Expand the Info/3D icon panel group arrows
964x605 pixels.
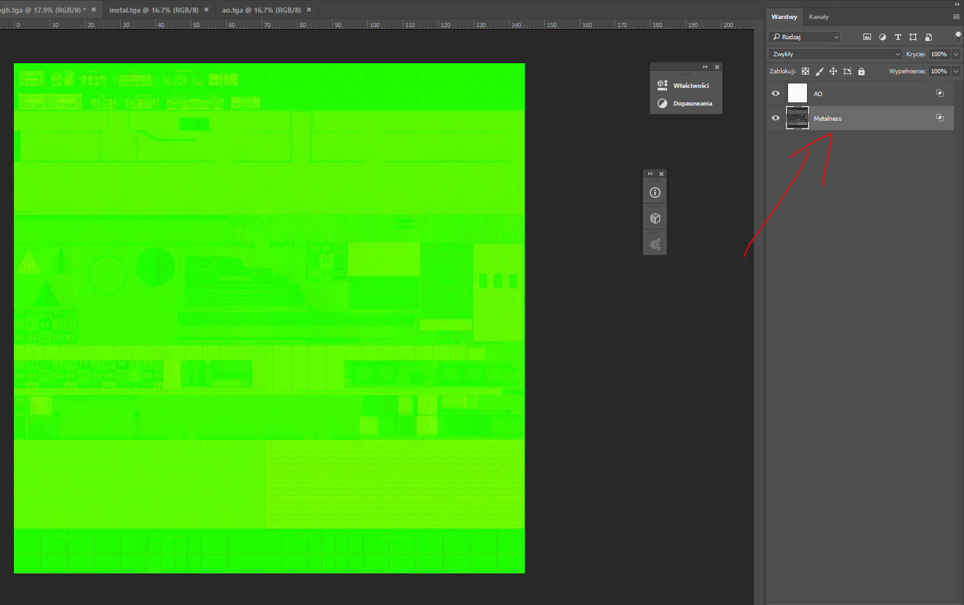[x=650, y=174]
